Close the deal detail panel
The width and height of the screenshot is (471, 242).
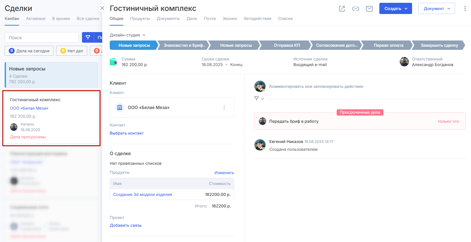click(102, 8)
